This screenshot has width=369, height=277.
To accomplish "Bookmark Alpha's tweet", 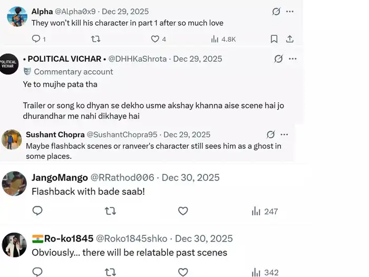I will click(274, 39).
